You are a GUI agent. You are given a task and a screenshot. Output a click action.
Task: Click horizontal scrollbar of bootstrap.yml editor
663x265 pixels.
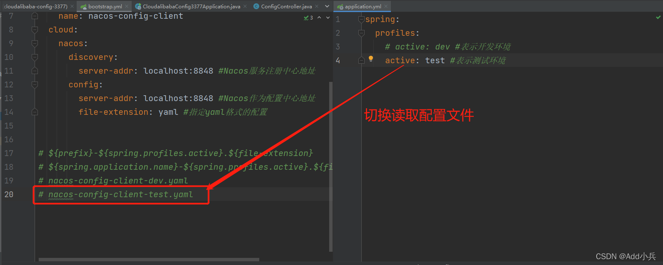coord(149,260)
